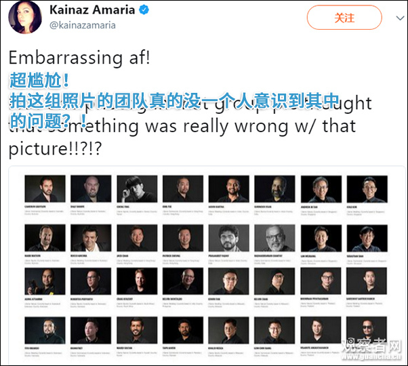Open the portrait wearing dark sunglasses
Image resolution: width=408 pixels, height=366 pixels.
click(367, 330)
